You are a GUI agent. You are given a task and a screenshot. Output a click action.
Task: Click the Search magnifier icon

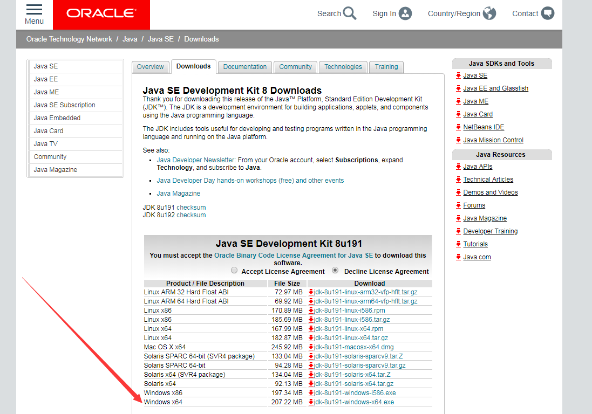pyautogui.click(x=350, y=13)
